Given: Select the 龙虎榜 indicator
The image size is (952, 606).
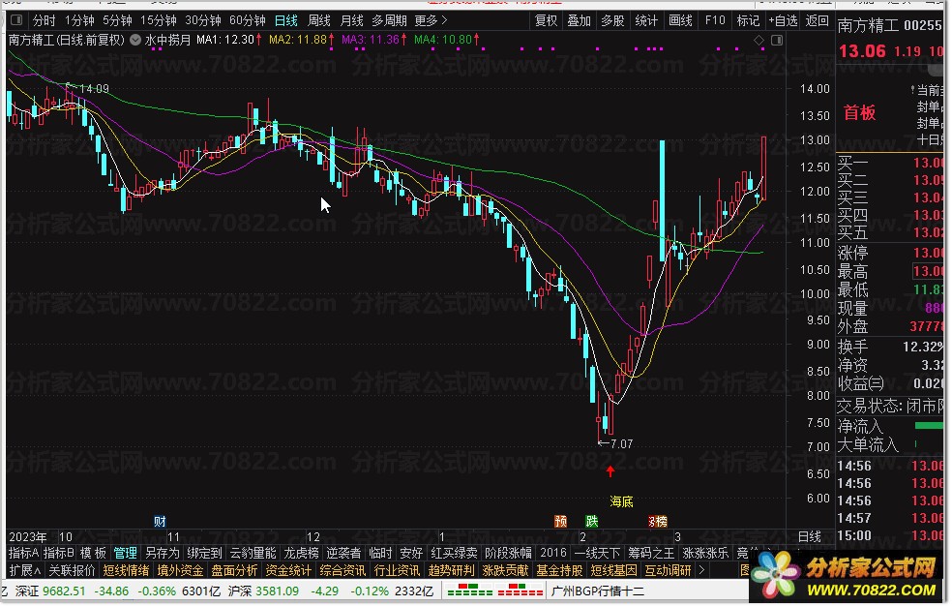Looking at the screenshot, I should coord(301,553).
